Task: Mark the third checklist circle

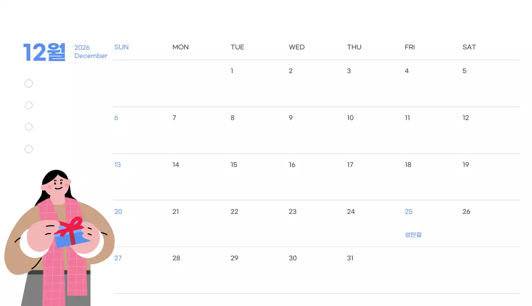Action: pos(29,127)
